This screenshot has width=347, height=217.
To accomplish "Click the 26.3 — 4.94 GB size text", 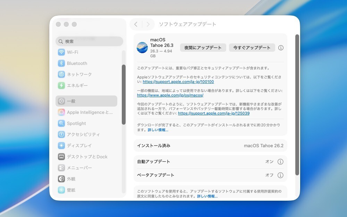I will click(x=161, y=53).
